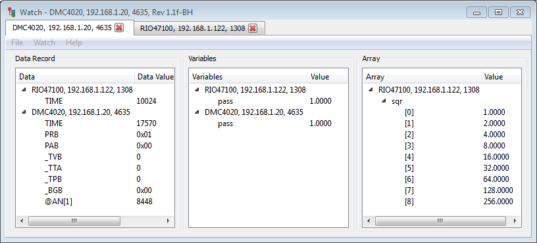Select RIO47100 label in Data Record tree
Viewport: 537px width, 243px height.
pyautogui.click(x=82, y=90)
